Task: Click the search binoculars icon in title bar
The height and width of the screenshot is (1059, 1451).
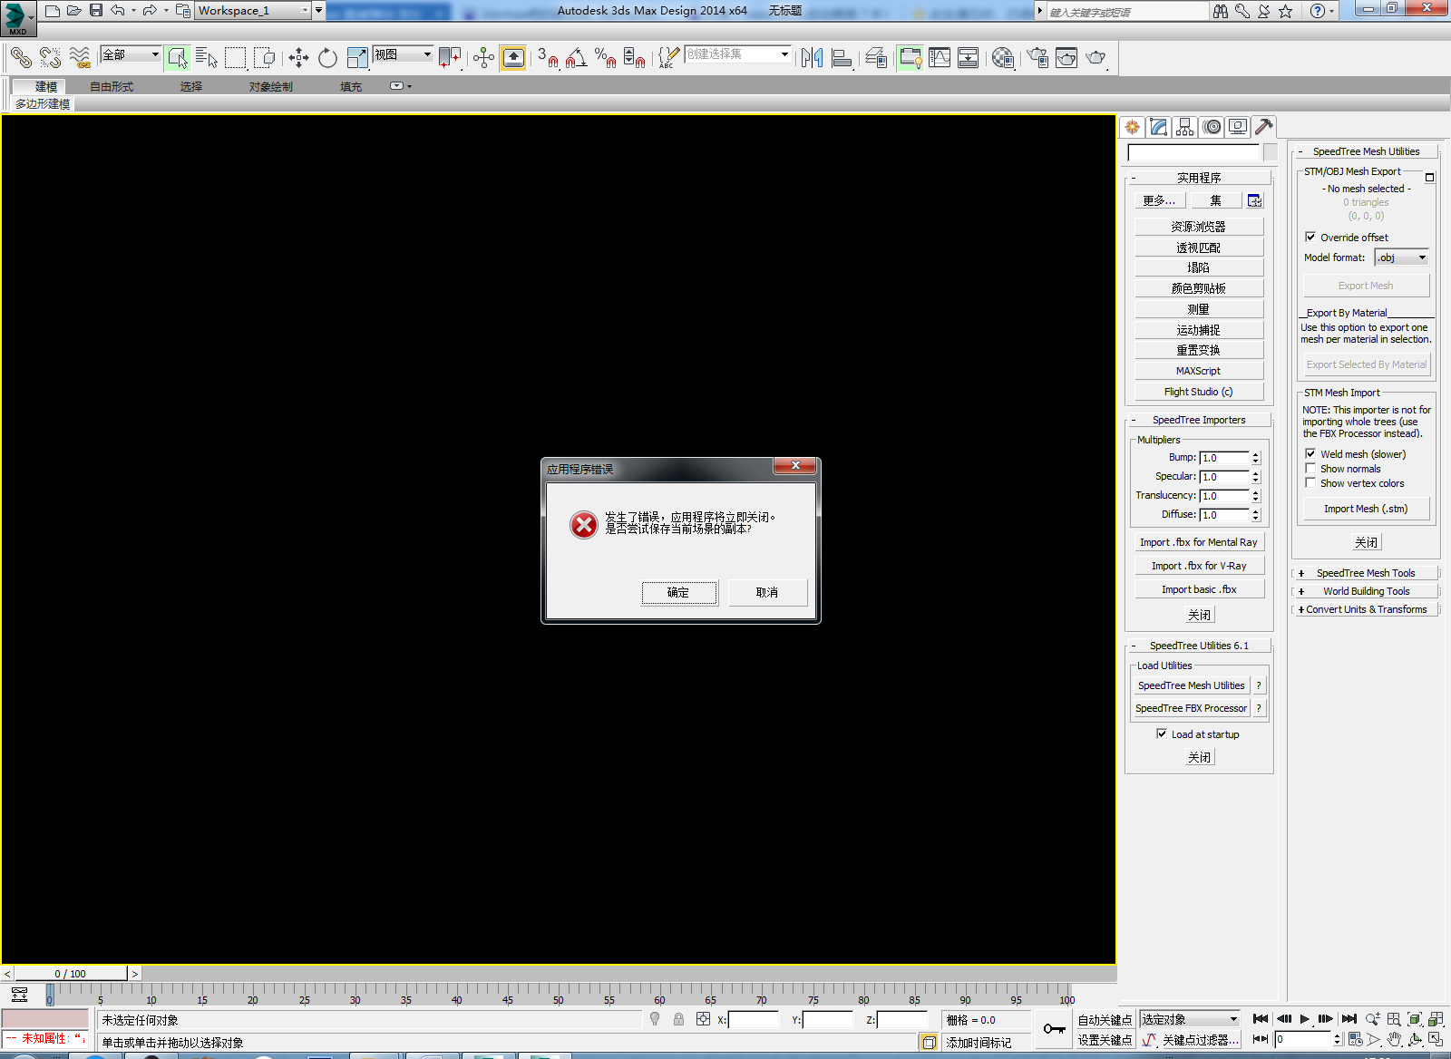Action: coord(1221,11)
